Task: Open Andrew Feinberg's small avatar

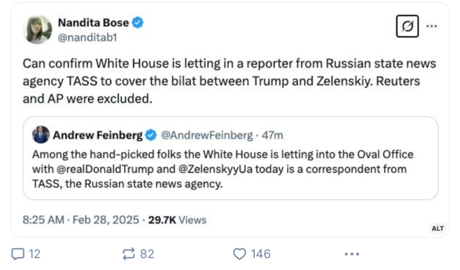Action: tap(41, 135)
